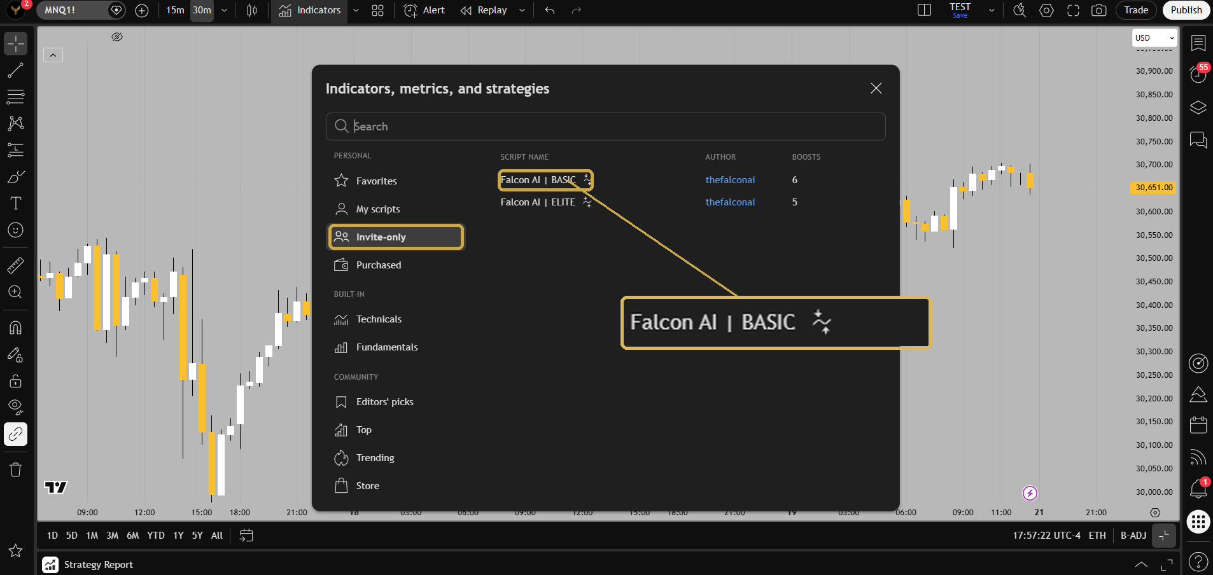Expand the Indicators favorites dropdown arrow
The height and width of the screenshot is (575, 1213).
(356, 10)
